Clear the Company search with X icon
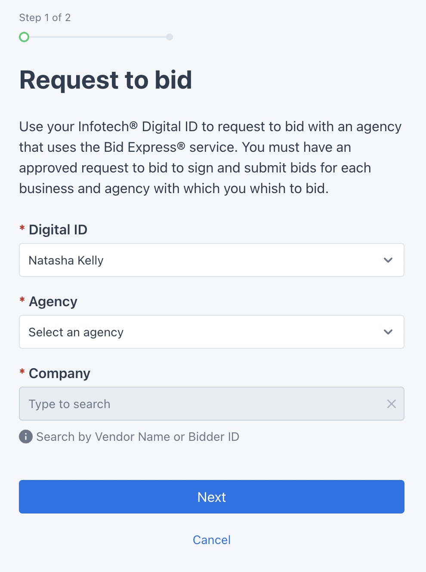426x572 pixels. (391, 404)
